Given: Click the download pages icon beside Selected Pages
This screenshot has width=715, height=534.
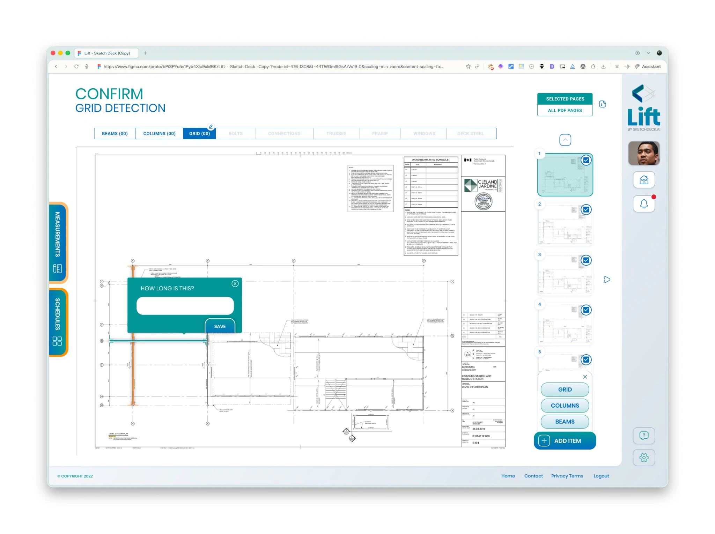Looking at the screenshot, I should [x=603, y=104].
